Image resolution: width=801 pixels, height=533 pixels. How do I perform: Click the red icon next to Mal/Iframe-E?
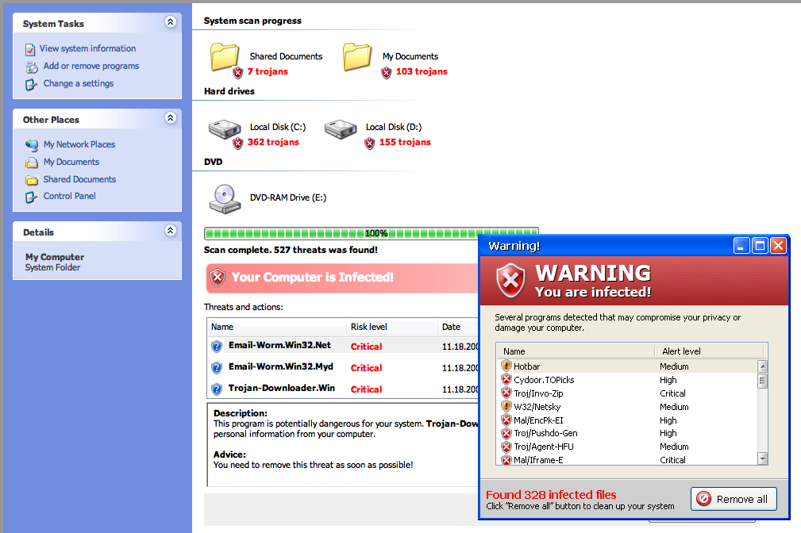(x=506, y=459)
